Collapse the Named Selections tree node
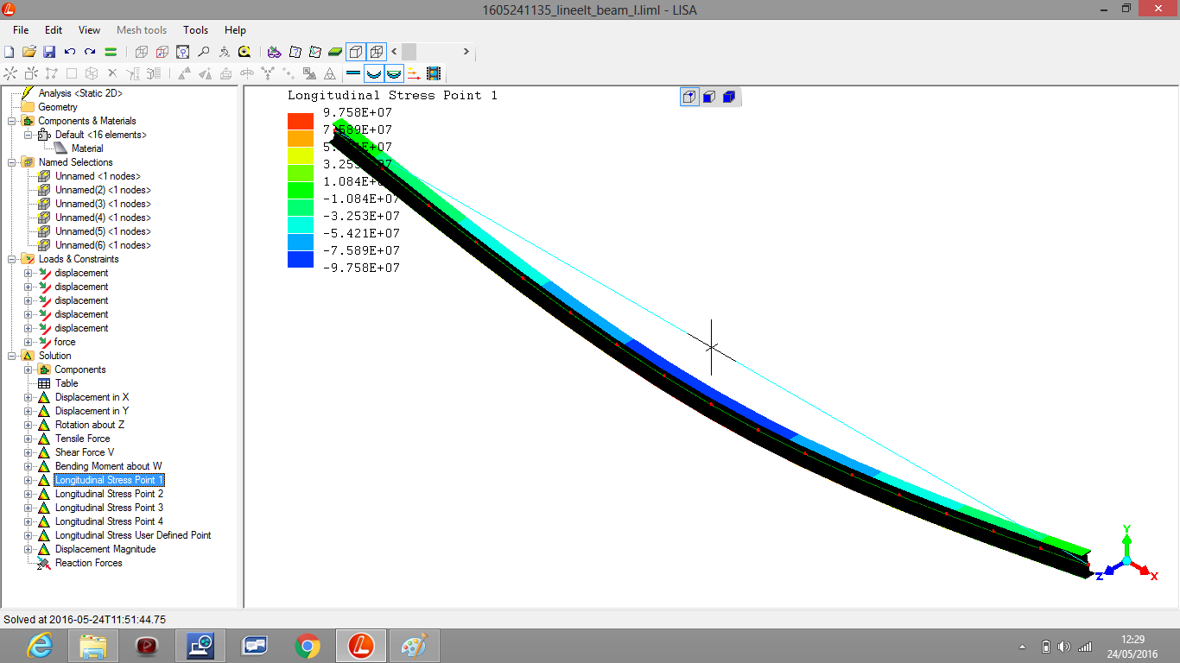Image resolution: width=1180 pixels, height=663 pixels. pos(11,162)
